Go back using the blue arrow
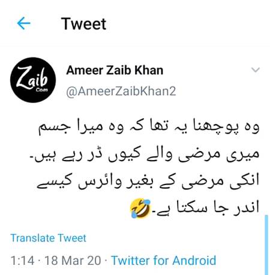Screen dimensions: 270x275 [x=23, y=23]
